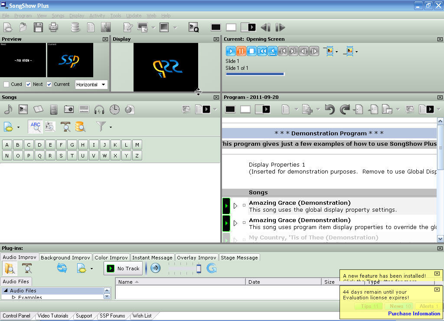Close the evaluation license notification
Image resolution: width=444 pixels, height=321 pixels.
pos(437,290)
